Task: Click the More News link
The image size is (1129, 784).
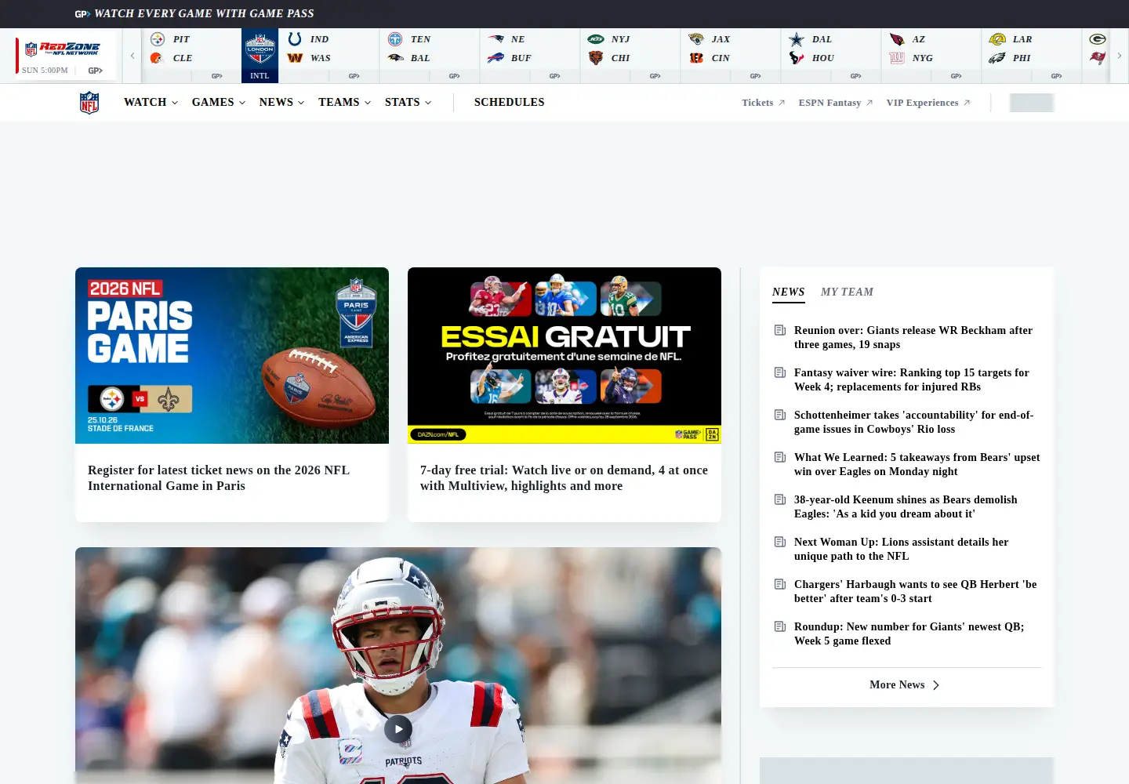Action: pos(905,685)
